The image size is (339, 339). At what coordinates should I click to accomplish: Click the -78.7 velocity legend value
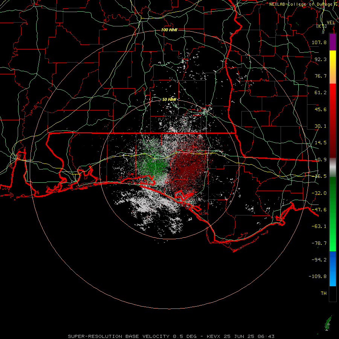(319, 243)
